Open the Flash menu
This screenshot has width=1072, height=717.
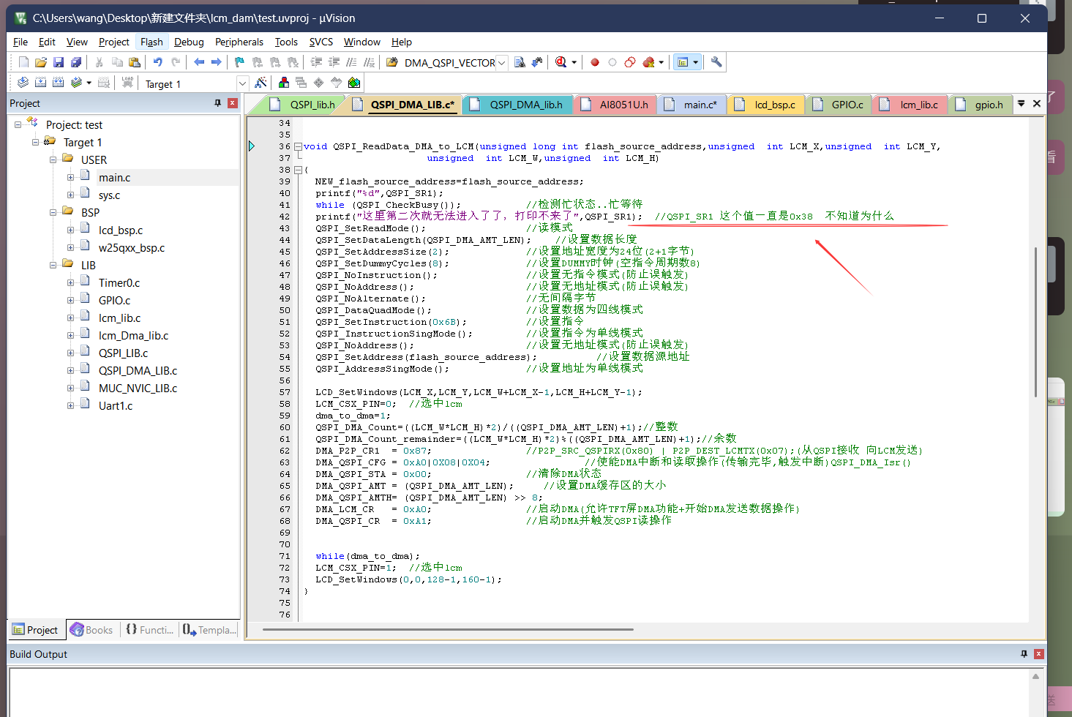[x=151, y=42]
